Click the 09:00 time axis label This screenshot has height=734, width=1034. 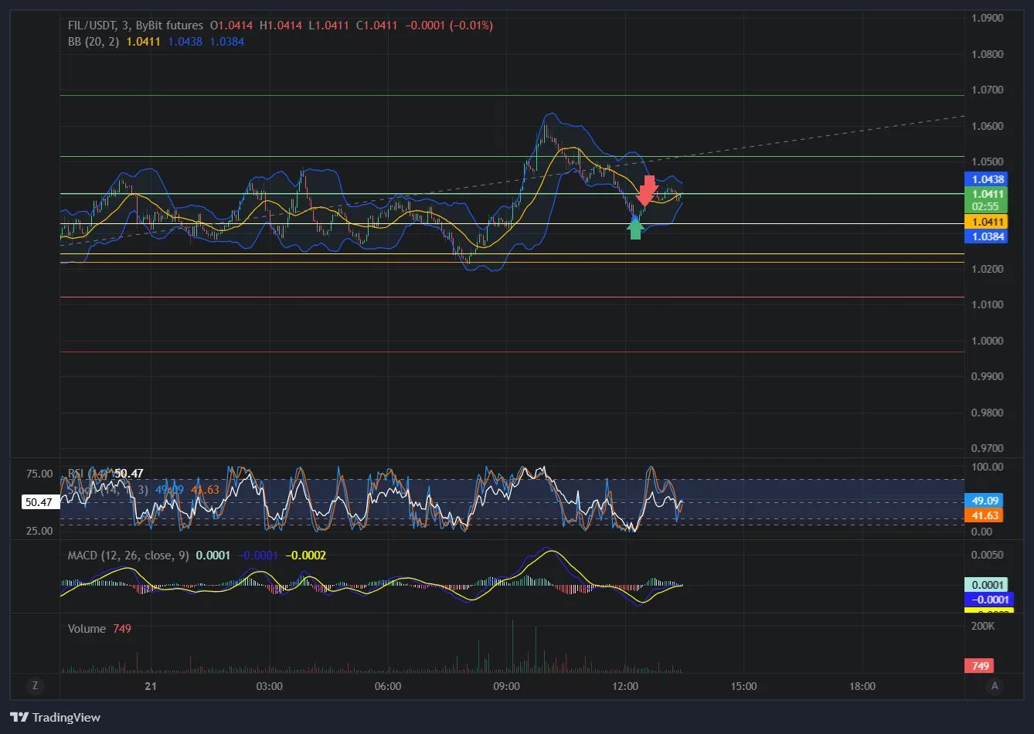[x=506, y=686]
